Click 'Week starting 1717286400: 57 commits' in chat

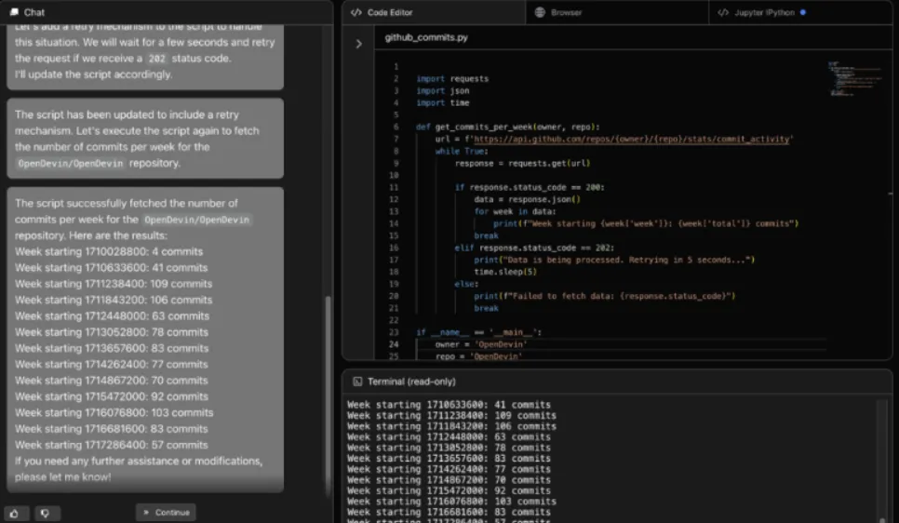[x=112, y=445]
